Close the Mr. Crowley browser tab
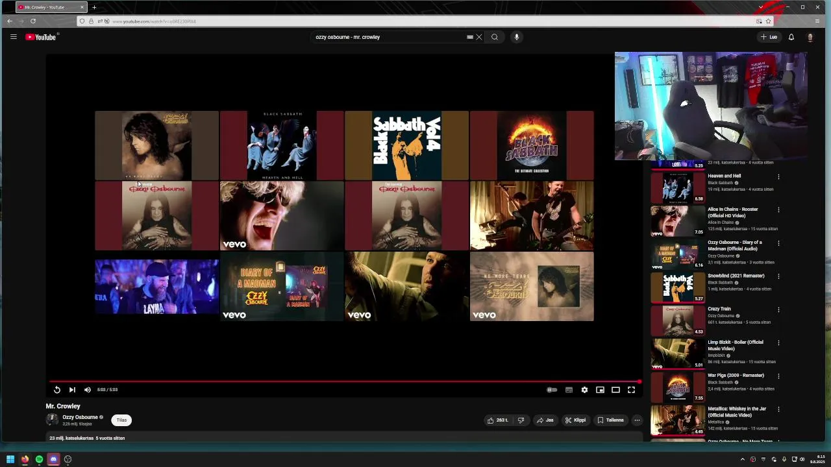The width and height of the screenshot is (831, 467). coord(82,7)
